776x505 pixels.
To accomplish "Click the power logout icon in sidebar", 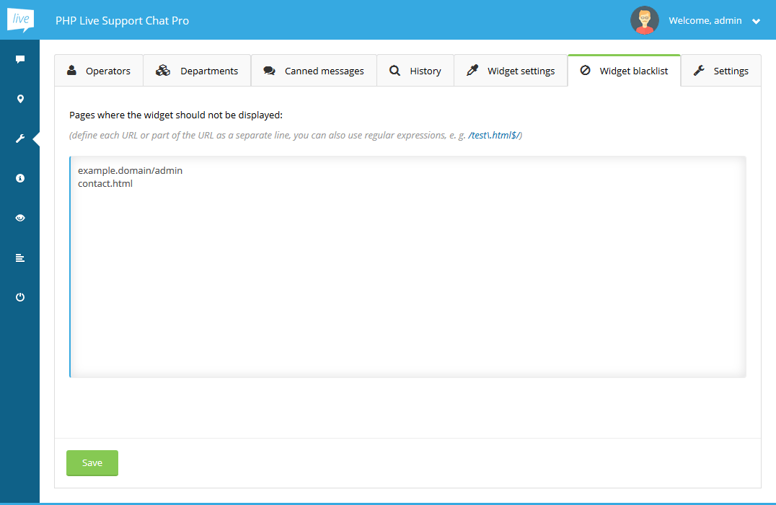I will [20, 297].
